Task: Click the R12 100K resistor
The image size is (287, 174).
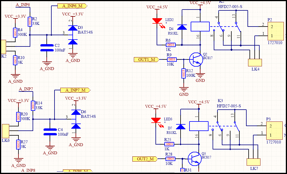Action: pos(183,73)
